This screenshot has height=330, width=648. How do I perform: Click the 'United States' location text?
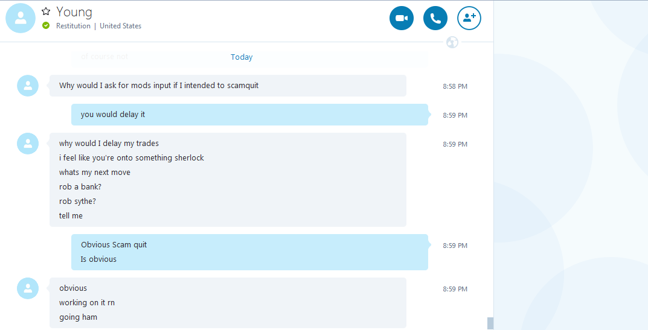click(120, 25)
